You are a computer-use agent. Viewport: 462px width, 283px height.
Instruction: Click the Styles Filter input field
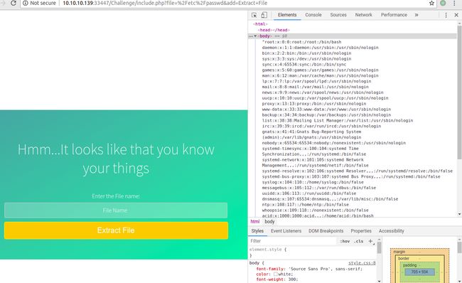(293, 241)
